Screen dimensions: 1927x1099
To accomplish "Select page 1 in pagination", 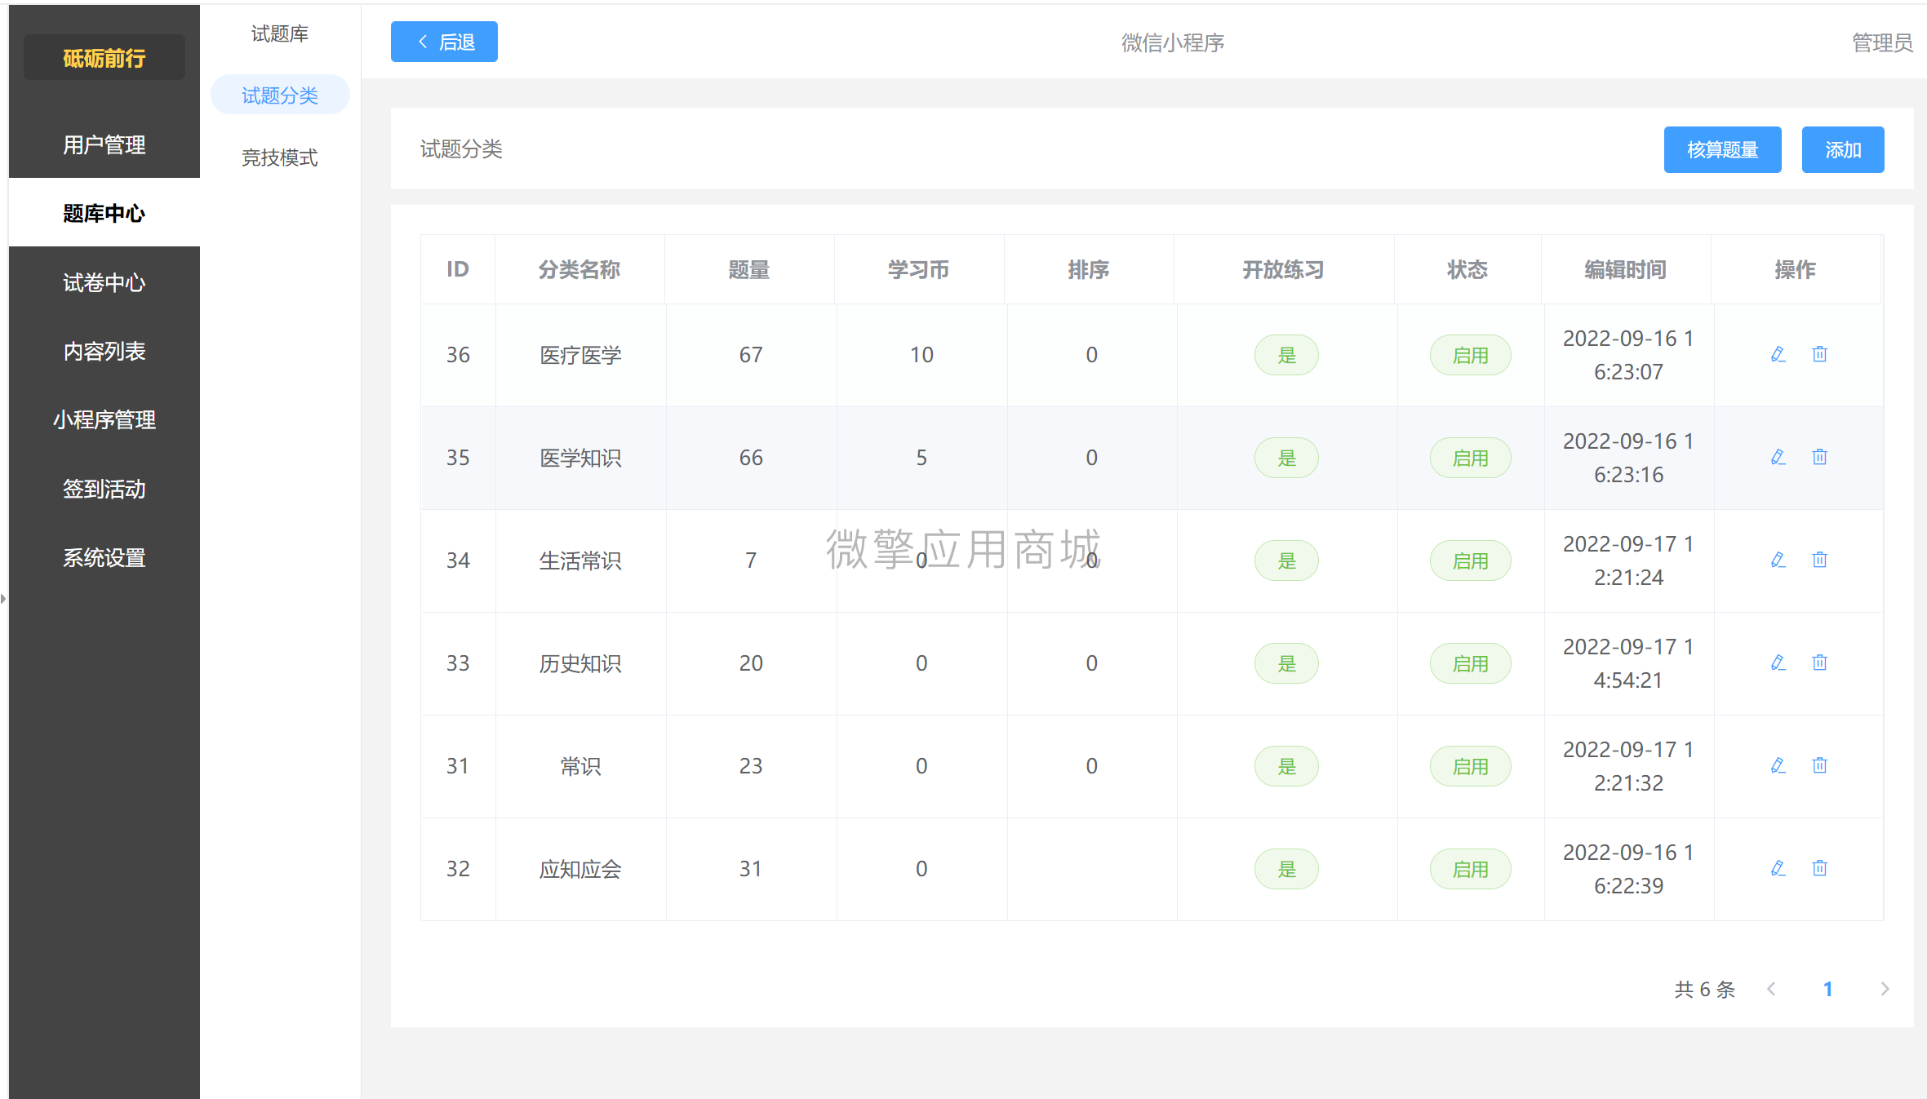I will [x=1828, y=989].
